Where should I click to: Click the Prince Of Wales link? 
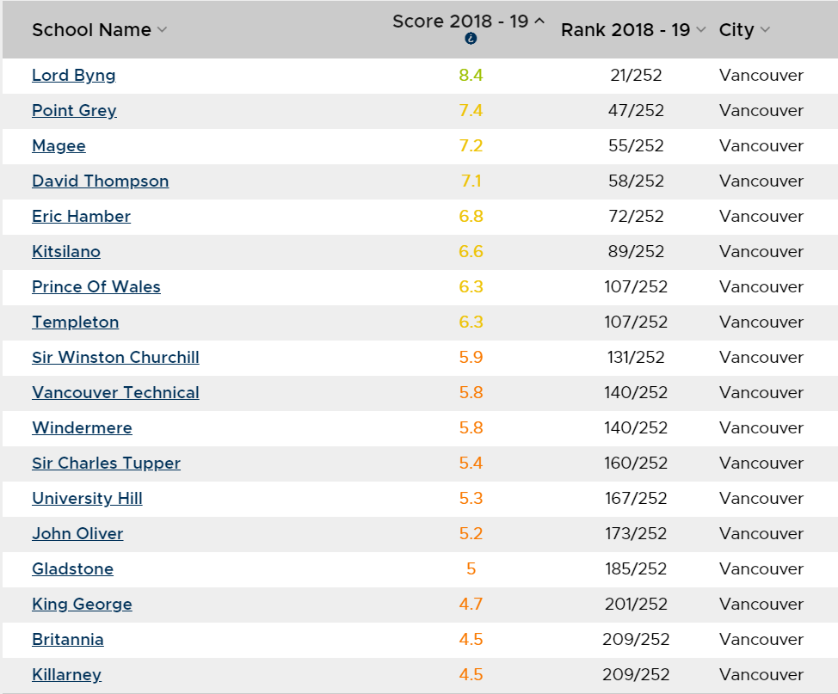tap(96, 287)
